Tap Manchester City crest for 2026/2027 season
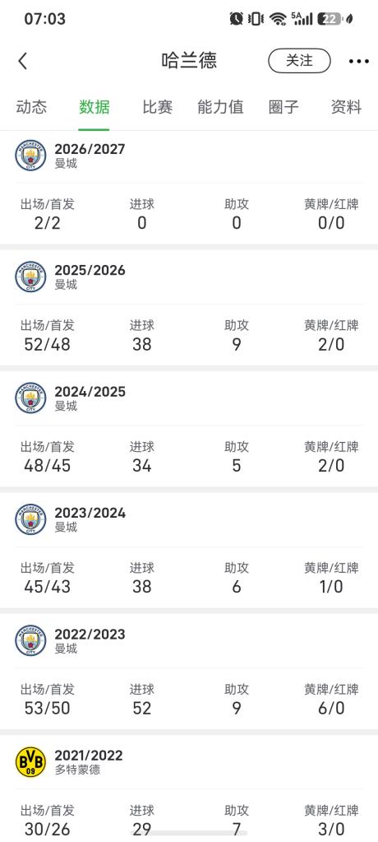 coord(30,156)
